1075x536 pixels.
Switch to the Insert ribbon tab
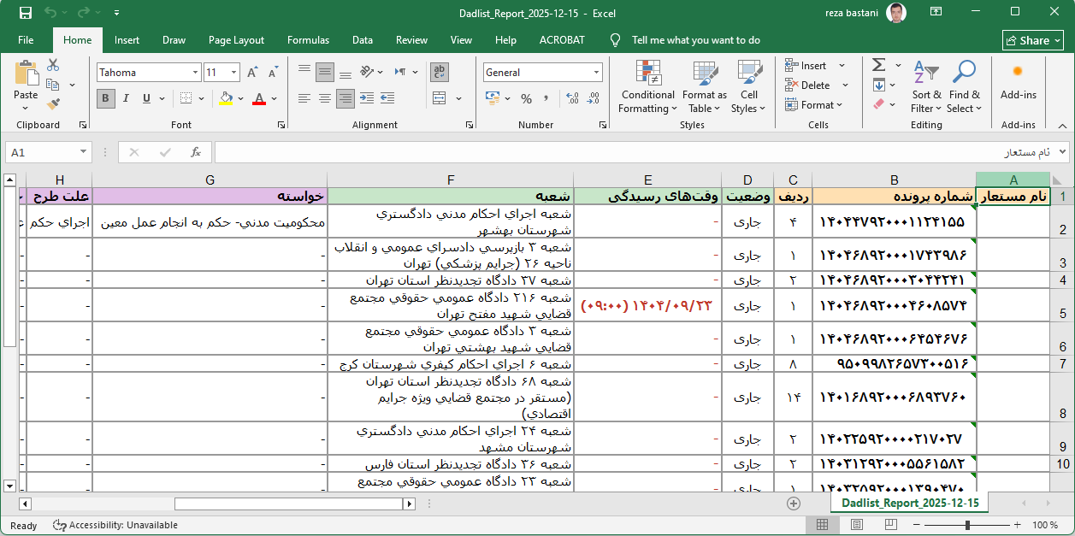pyautogui.click(x=127, y=40)
